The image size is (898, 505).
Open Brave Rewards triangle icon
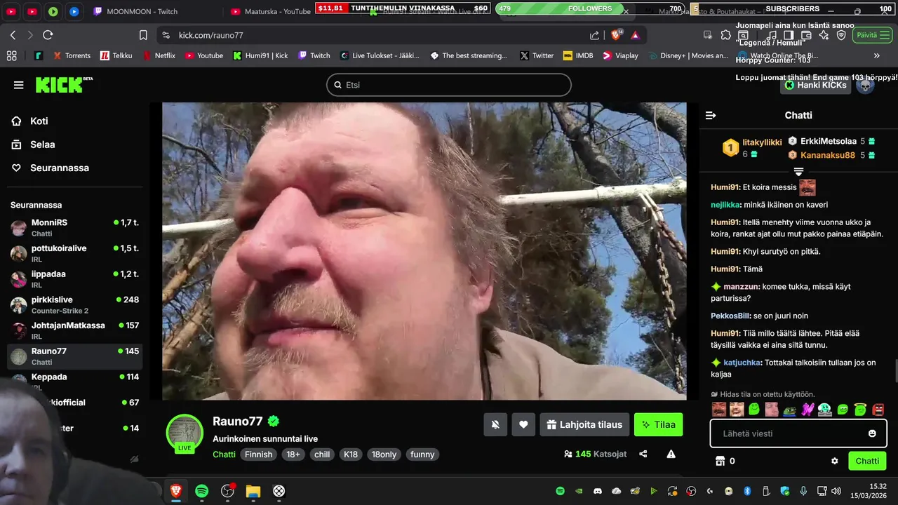[x=635, y=35]
